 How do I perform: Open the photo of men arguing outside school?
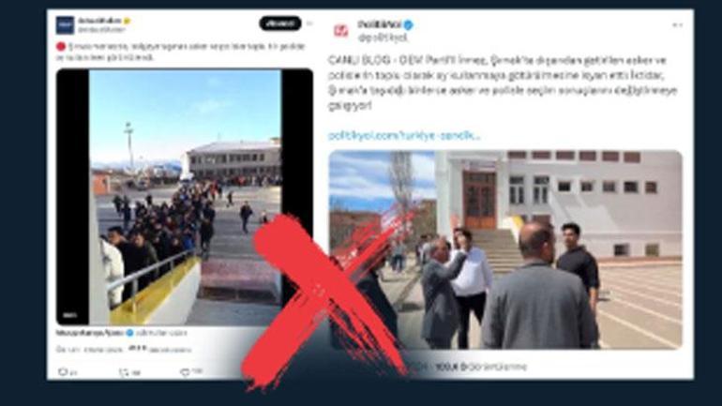point(505,249)
